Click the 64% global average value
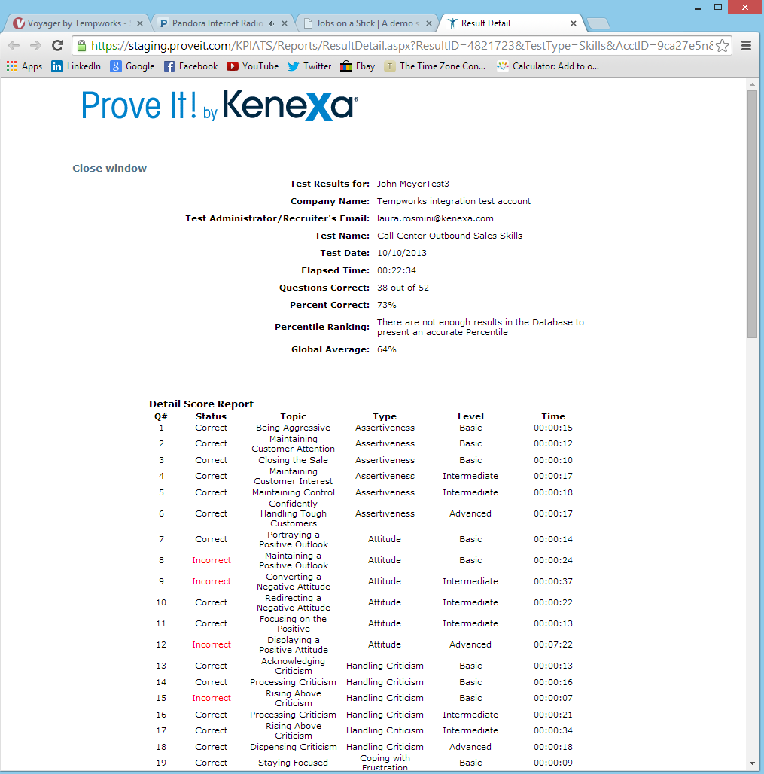Screen dimensions: 764x774 click(x=387, y=349)
